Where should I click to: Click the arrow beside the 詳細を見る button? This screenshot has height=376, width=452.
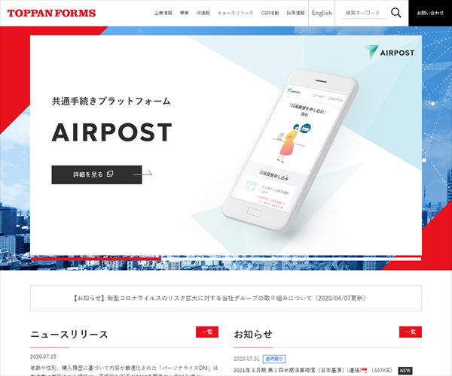click(142, 173)
